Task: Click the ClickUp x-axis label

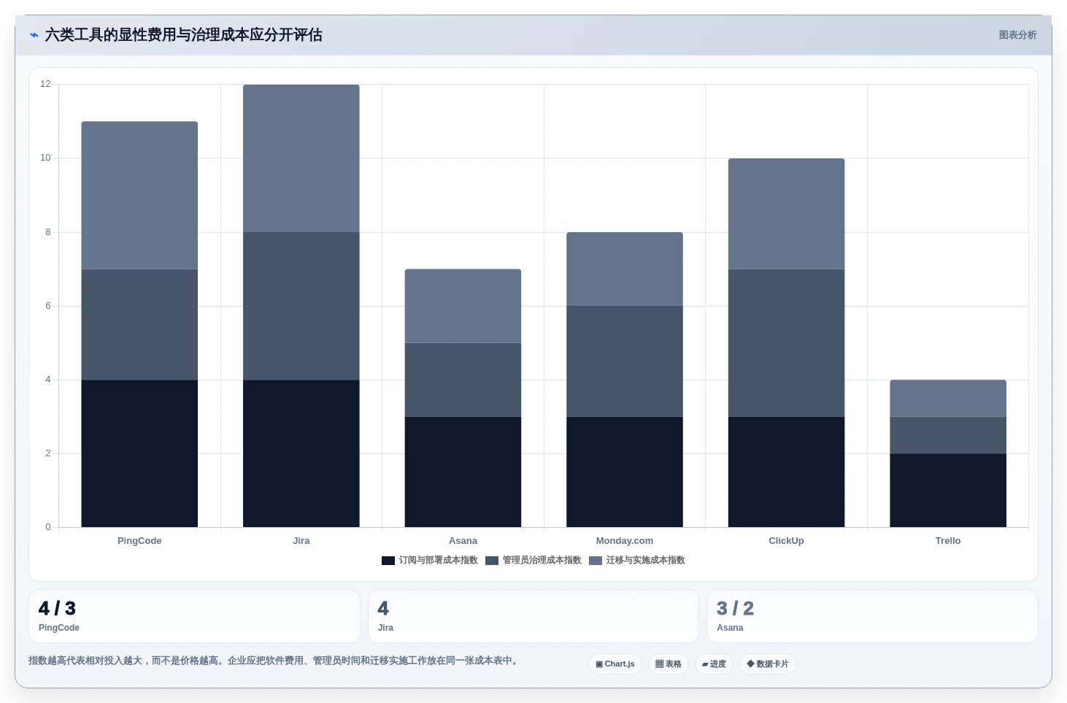Action: pyautogui.click(x=786, y=541)
